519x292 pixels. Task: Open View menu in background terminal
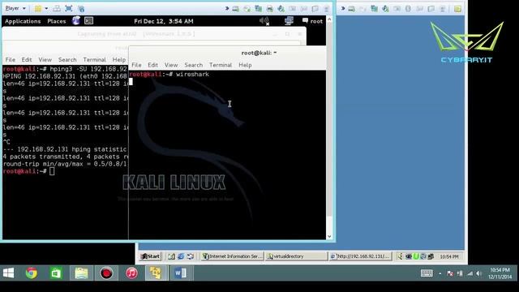coord(45,59)
